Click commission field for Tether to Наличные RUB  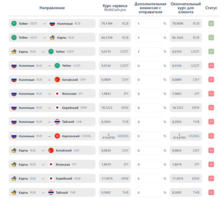point(148,24)
